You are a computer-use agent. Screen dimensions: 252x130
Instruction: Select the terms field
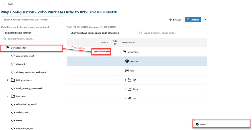(x=19, y=121)
